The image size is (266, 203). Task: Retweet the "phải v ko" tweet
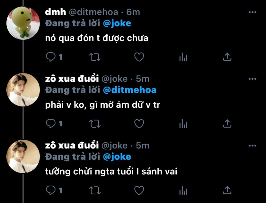(x=95, y=124)
